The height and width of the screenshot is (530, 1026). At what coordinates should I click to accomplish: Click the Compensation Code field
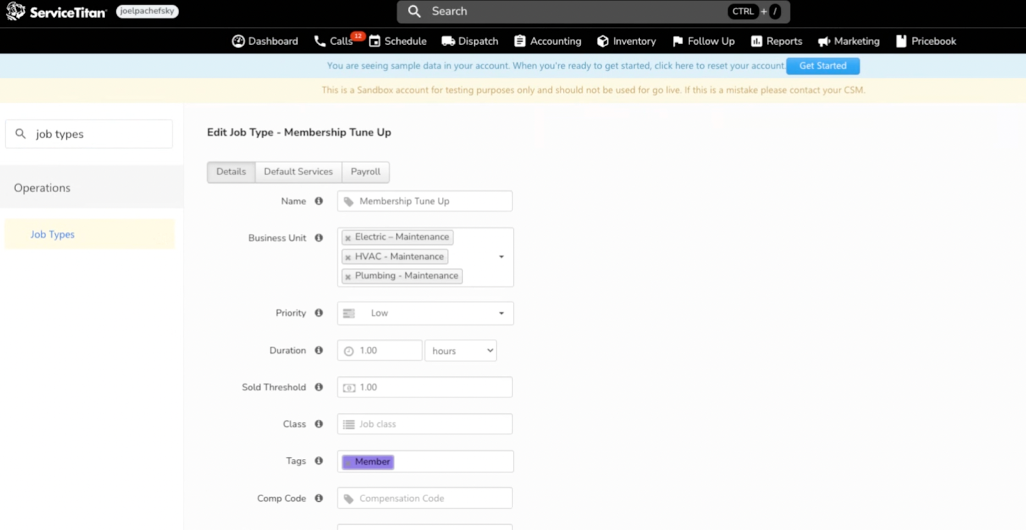425,498
